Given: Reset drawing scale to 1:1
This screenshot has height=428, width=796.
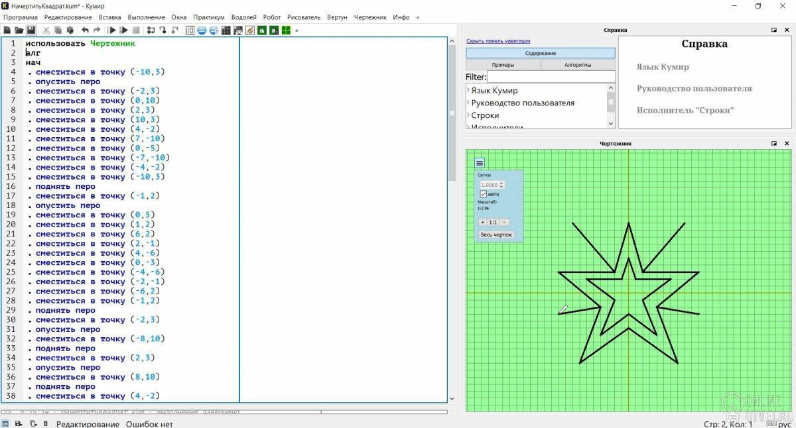Looking at the screenshot, I should pos(493,222).
